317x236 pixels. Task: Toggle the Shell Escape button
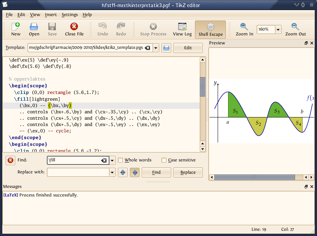coord(211,30)
